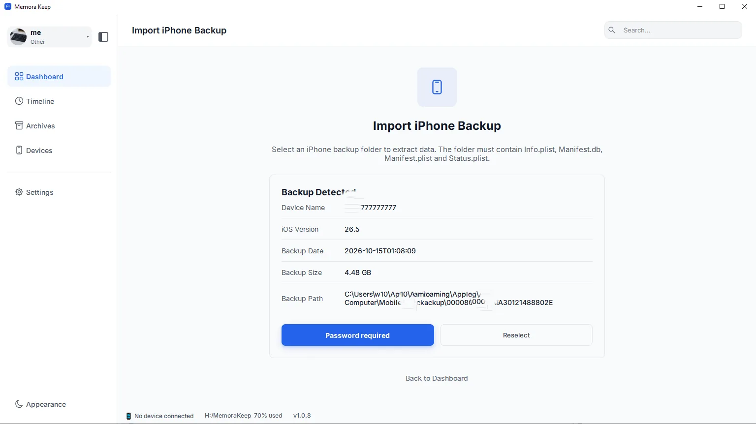Viewport: 756px width, 424px height.
Task: Open the Dashboard section
Action: (x=59, y=76)
